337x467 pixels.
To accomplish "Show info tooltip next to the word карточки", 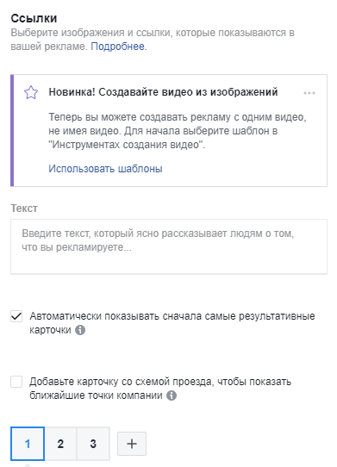I will pyautogui.click(x=80, y=330).
